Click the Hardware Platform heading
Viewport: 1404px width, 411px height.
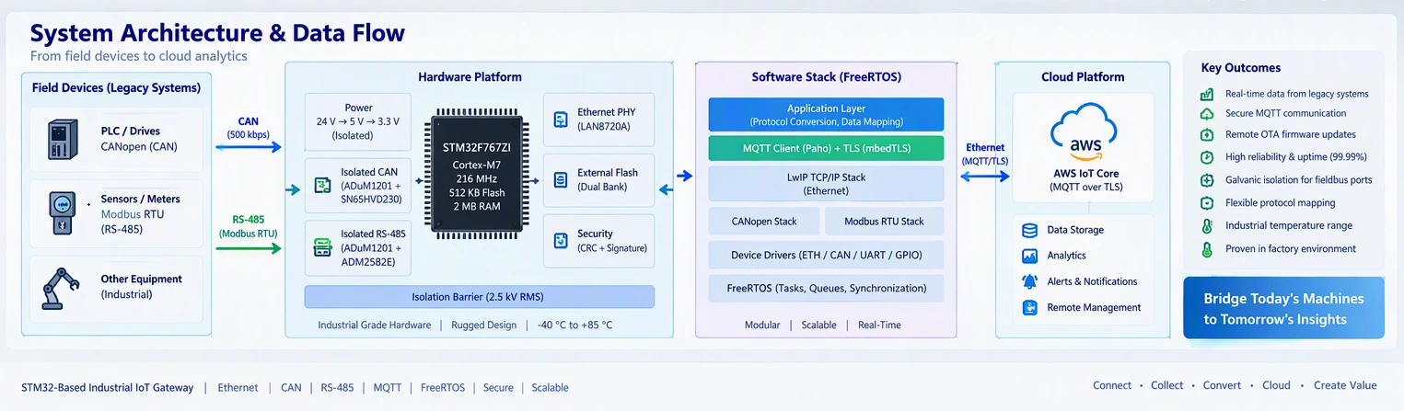470,77
